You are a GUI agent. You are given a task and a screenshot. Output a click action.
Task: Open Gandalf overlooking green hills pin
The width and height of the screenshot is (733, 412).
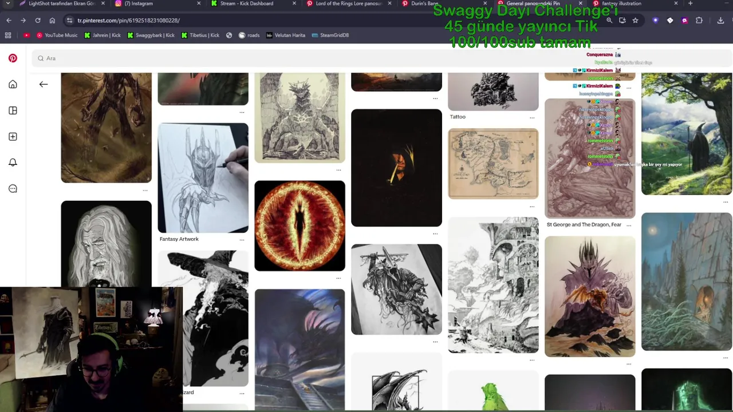click(687, 134)
